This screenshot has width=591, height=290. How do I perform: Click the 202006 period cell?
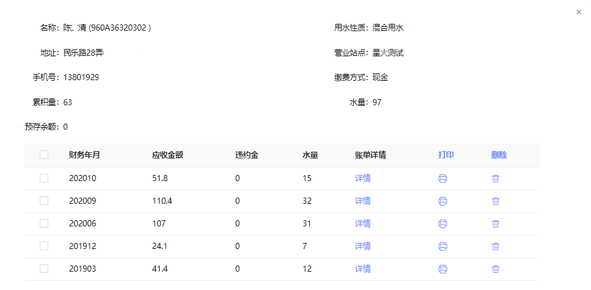pyautogui.click(x=83, y=224)
